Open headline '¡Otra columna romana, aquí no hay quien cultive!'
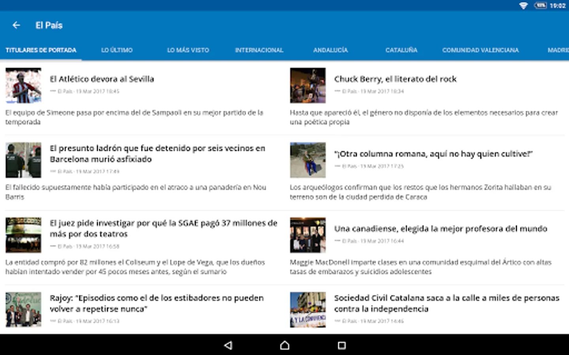 433,154
